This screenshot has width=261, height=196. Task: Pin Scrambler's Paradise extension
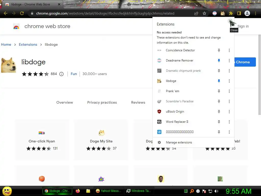tap(219, 101)
